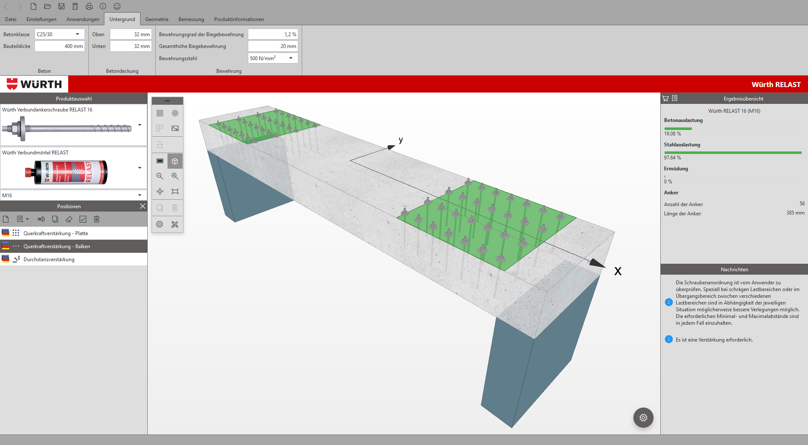Toggle select-all checkbox in Positionen toolbar

(83, 219)
